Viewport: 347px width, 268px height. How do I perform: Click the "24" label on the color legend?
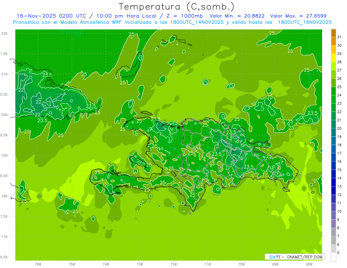click(x=339, y=95)
